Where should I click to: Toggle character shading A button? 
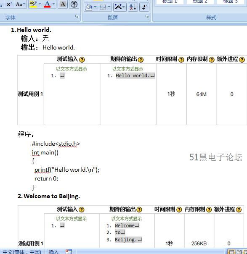coord(63,4)
